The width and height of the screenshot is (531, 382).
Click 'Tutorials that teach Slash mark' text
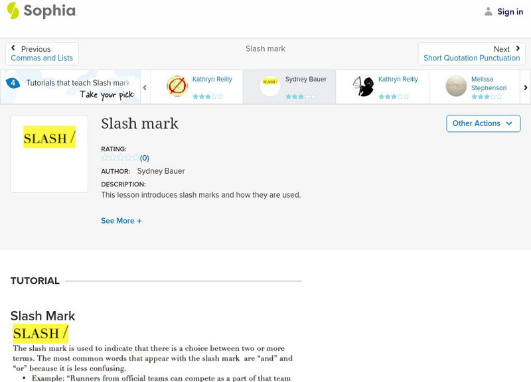(x=78, y=83)
